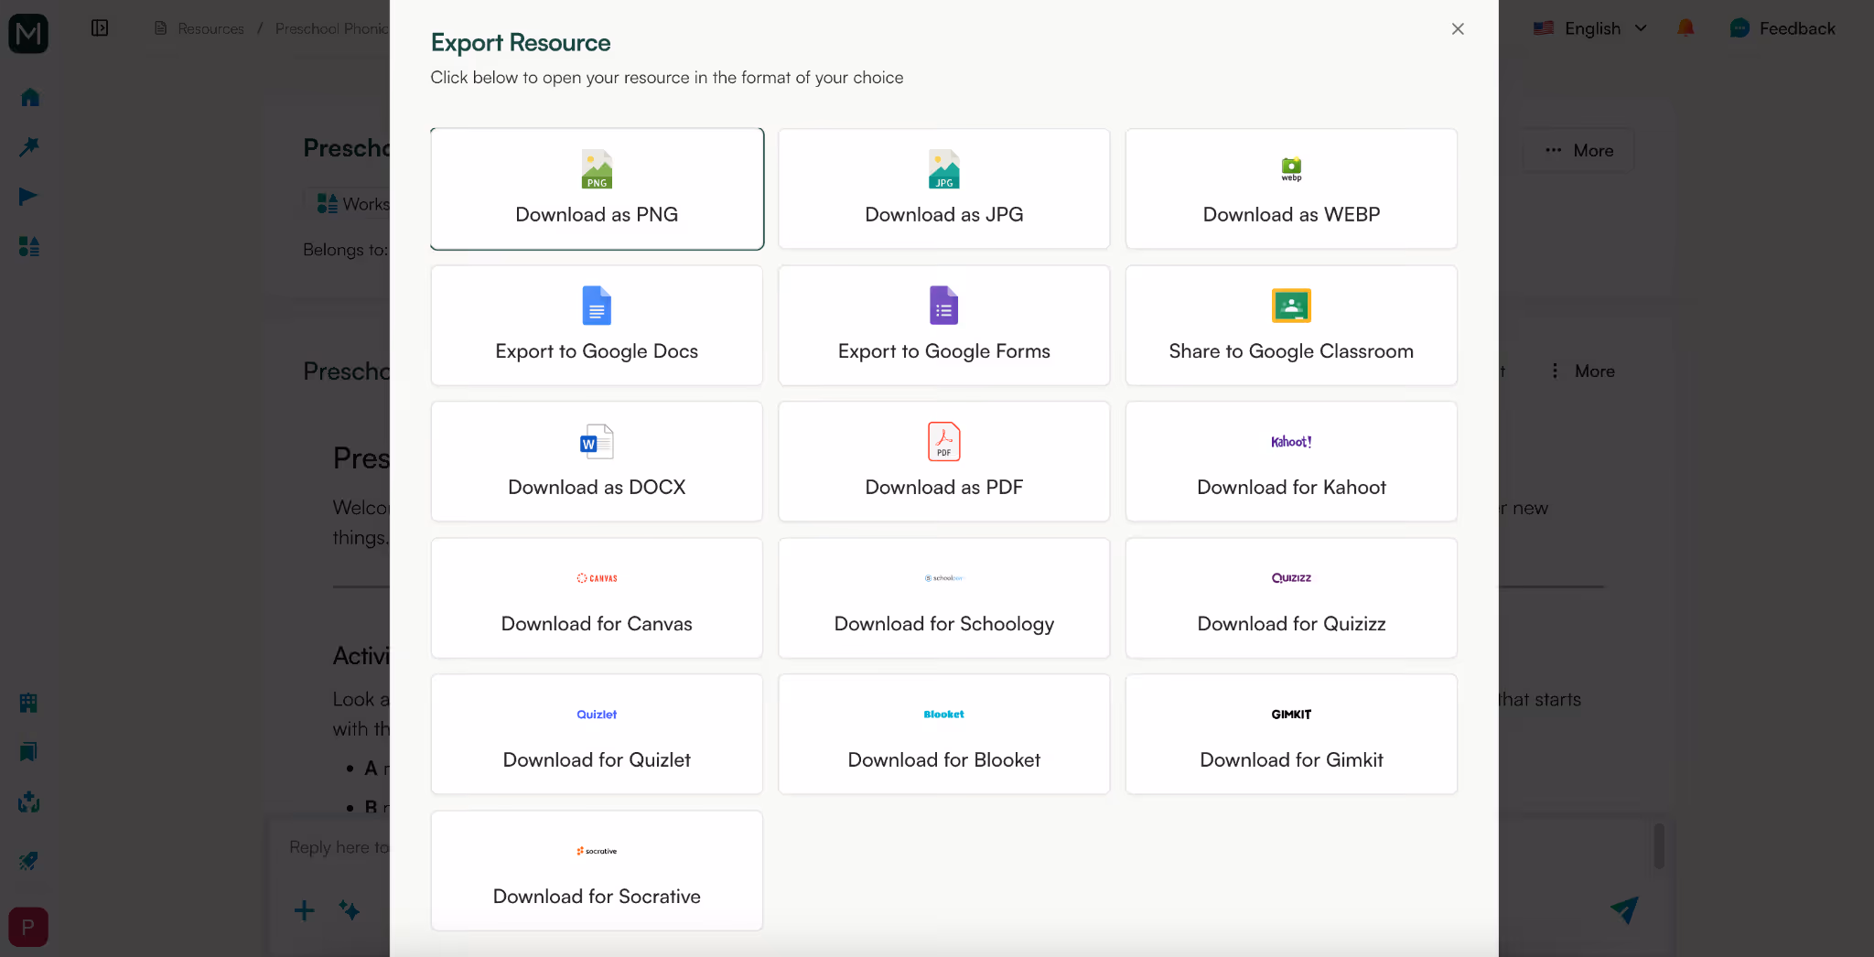Open the lower More vertical dots menu
This screenshot has height=957, width=1874.
click(x=1584, y=371)
